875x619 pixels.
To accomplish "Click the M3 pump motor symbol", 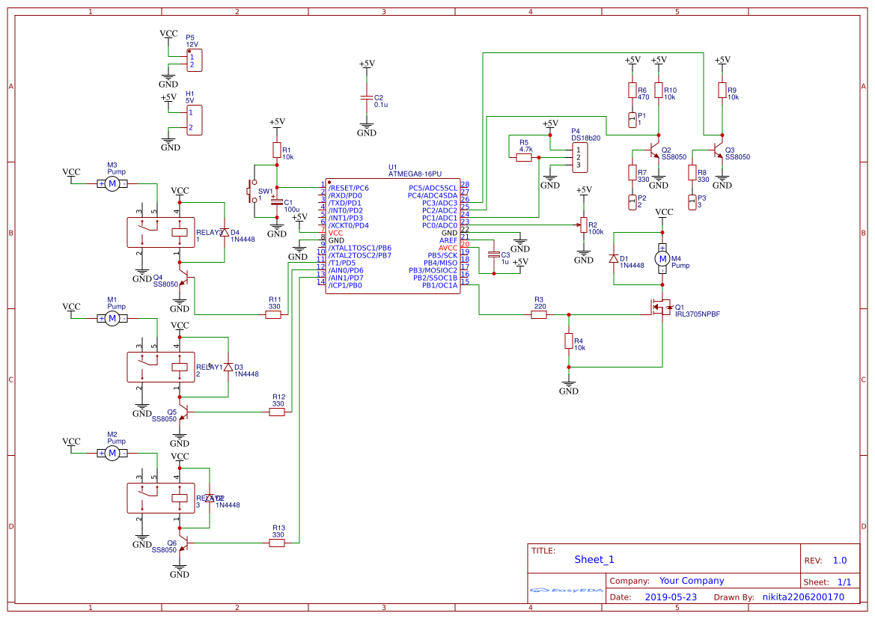I will click(x=112, y=183).
